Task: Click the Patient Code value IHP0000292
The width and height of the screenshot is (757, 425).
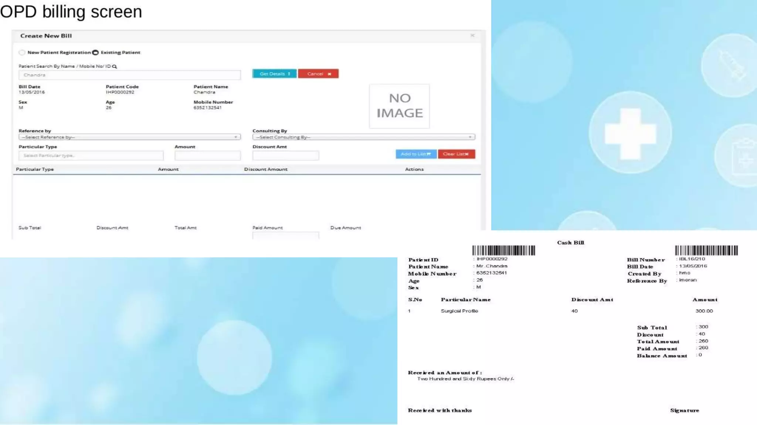Action: (120, 92)
